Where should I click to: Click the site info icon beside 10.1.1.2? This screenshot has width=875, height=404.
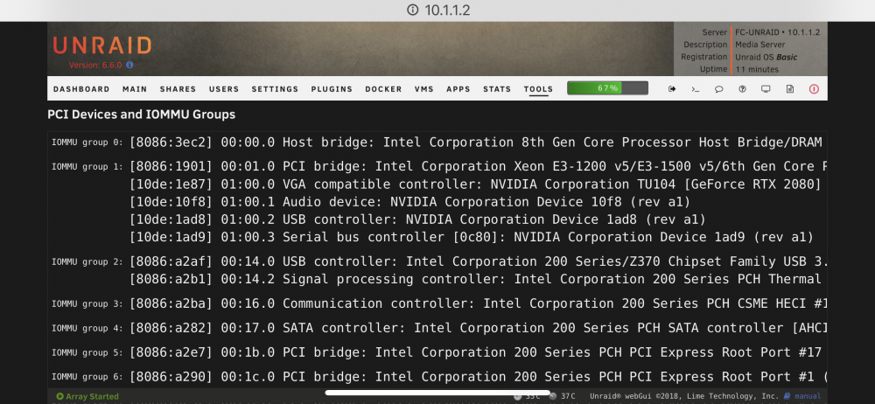point(412,10)
